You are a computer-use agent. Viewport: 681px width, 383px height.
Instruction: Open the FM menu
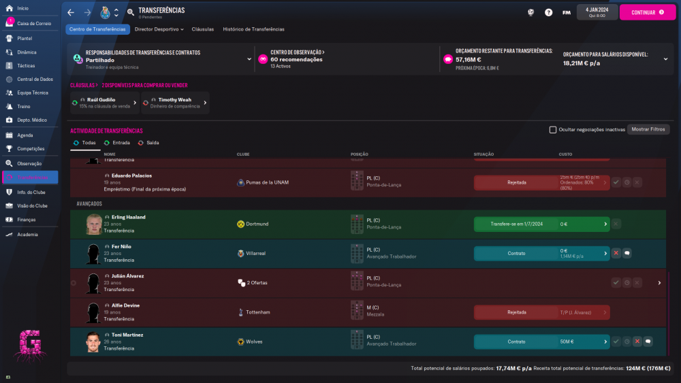[x=567, y=12]
